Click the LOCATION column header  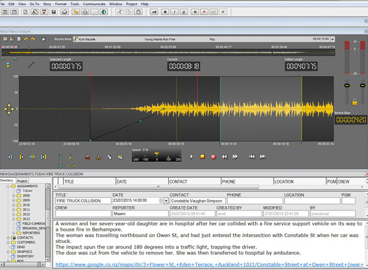(300, 182)
